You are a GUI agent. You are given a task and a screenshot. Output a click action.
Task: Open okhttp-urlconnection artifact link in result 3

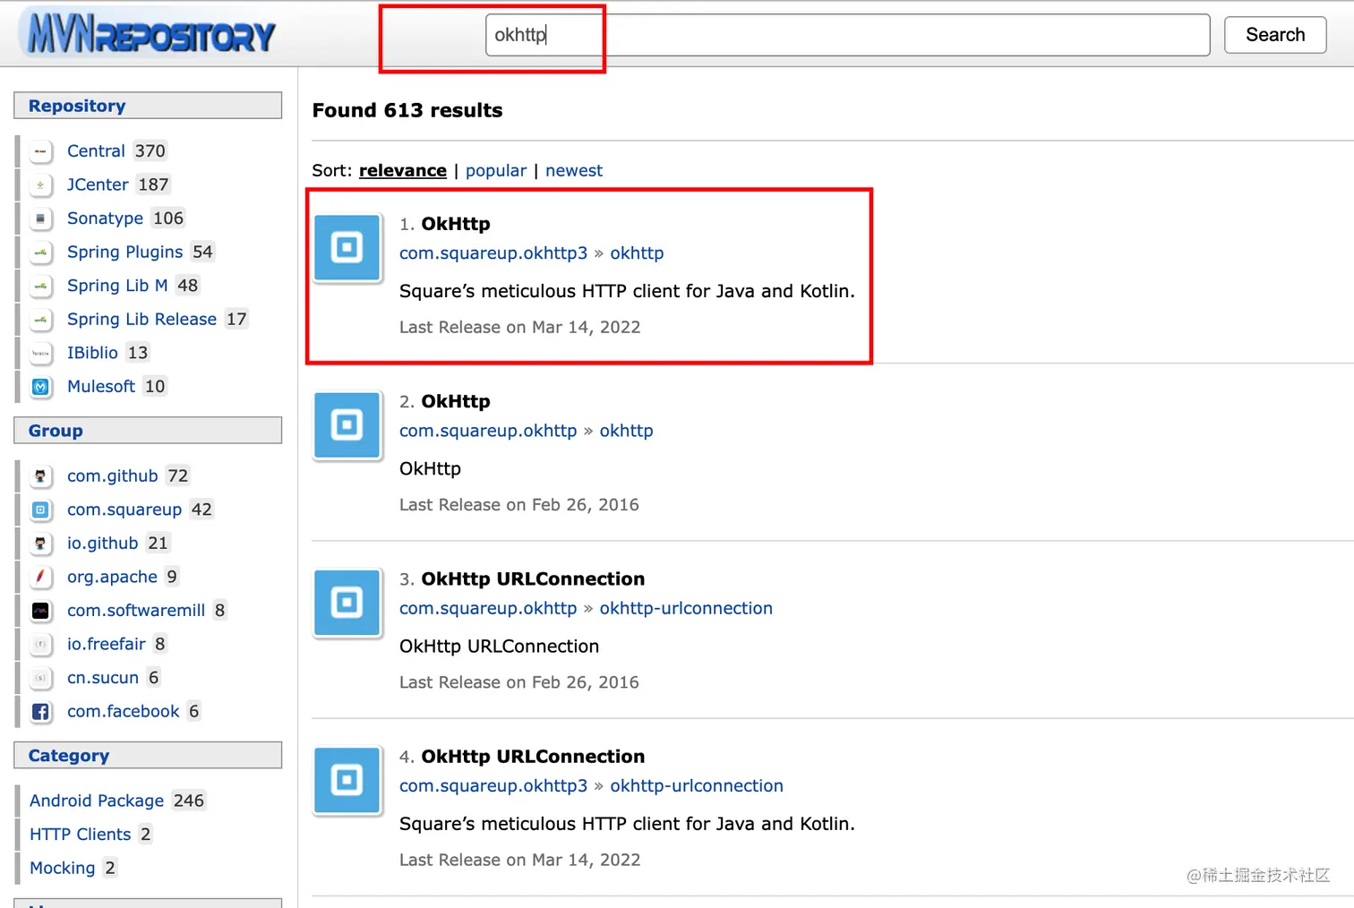pyautogui.click(x=686, y=608)
